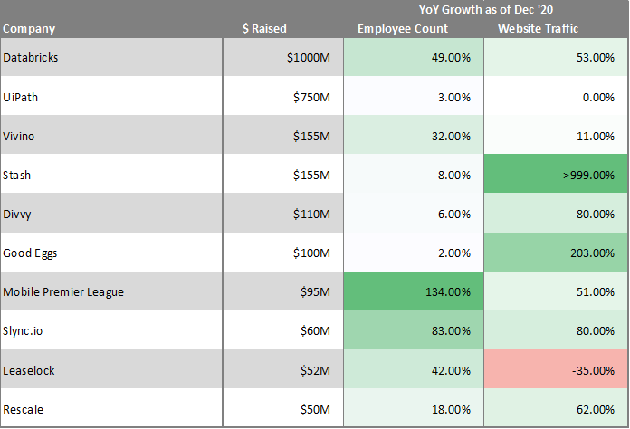Select the Slync.io company cell

(111, 330)
